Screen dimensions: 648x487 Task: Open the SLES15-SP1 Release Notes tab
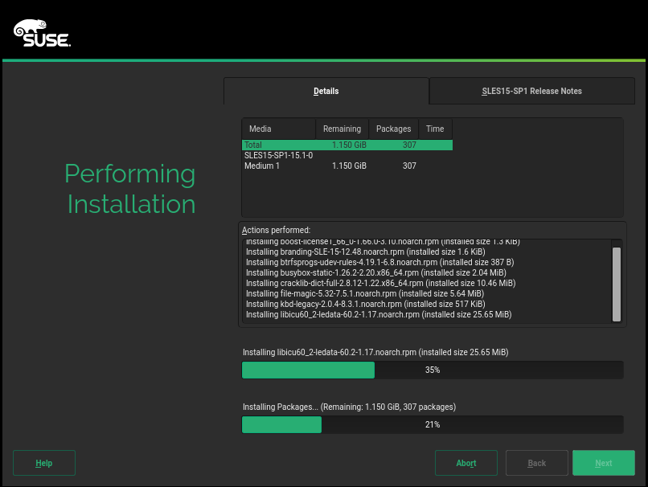[x=532, y=91]
